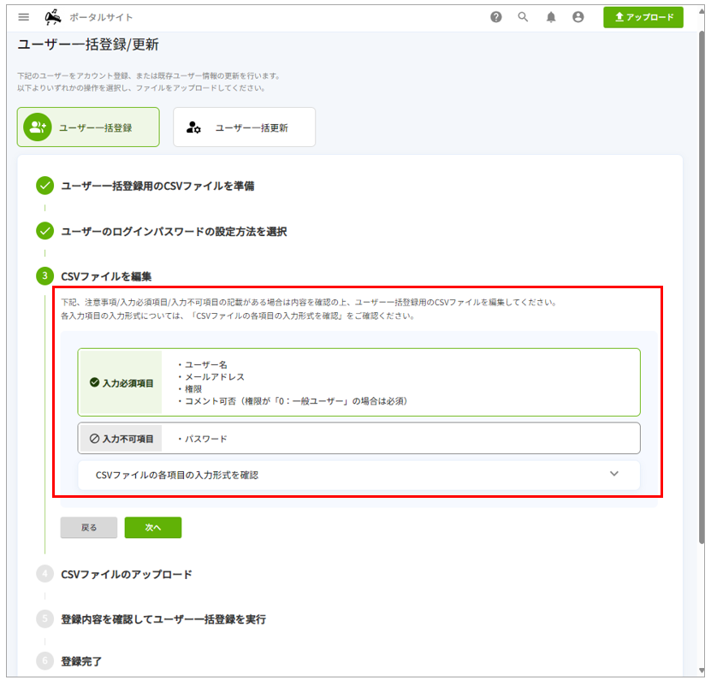This screenshot has height=680, width=711.
Task: Select the ユーザー一括更新 tab card
Action: (245, 127)
